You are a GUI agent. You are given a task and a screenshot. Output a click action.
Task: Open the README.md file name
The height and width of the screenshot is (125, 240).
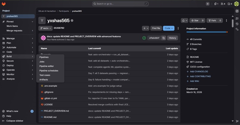pyautogui.click(x=50, y=117)
